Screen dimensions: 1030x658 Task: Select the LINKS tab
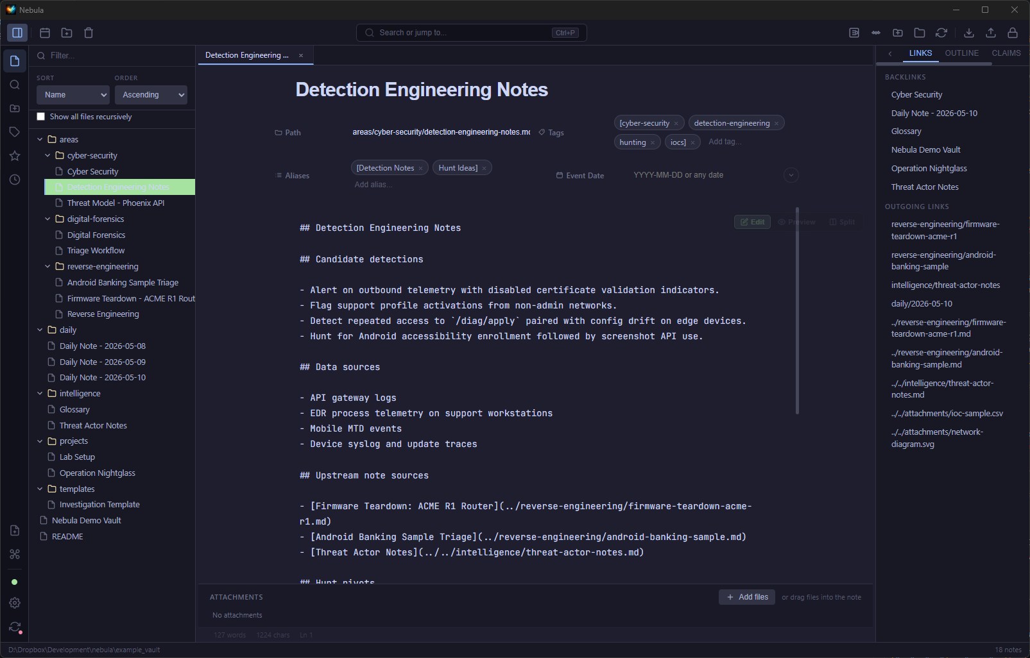pos(920,53)
